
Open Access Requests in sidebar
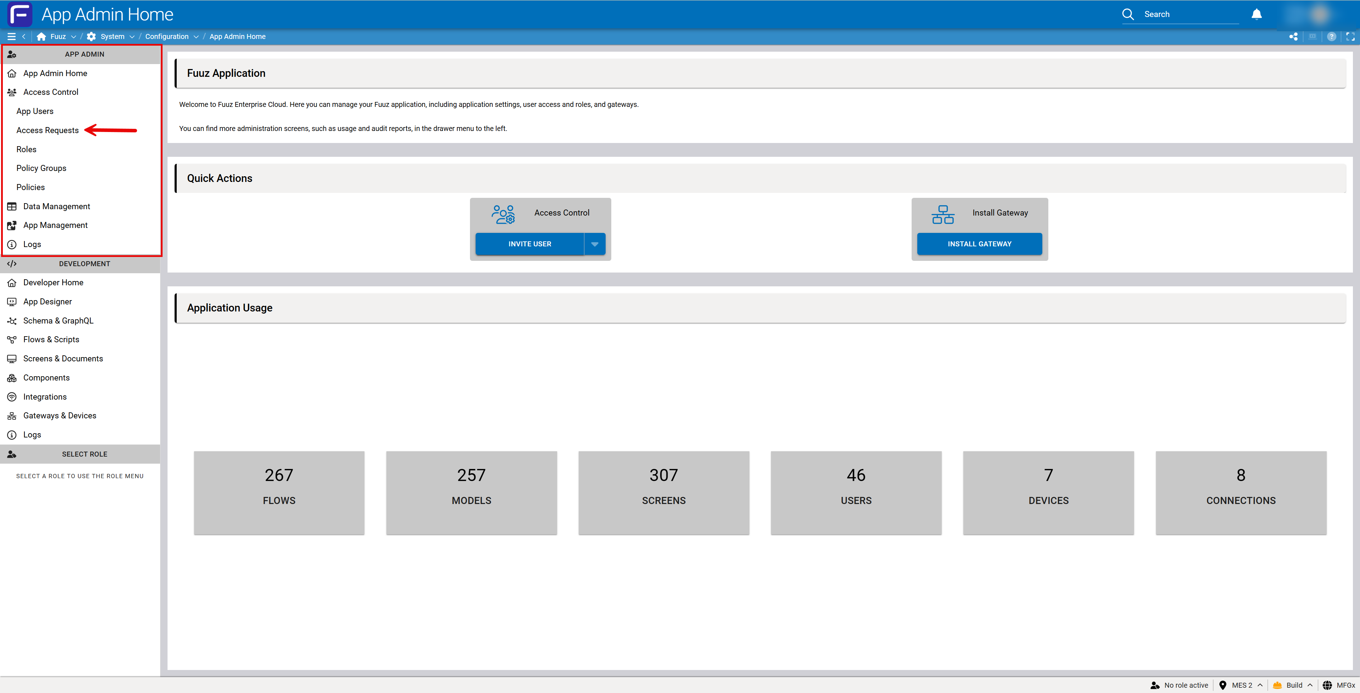47,130
